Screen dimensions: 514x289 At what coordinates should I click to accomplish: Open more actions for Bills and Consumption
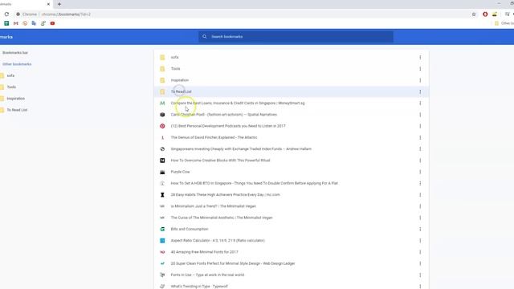pos(420,229)
